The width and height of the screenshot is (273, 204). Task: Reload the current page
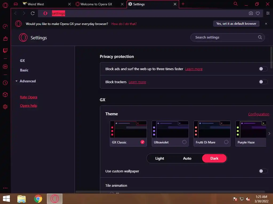coord(33,13)
